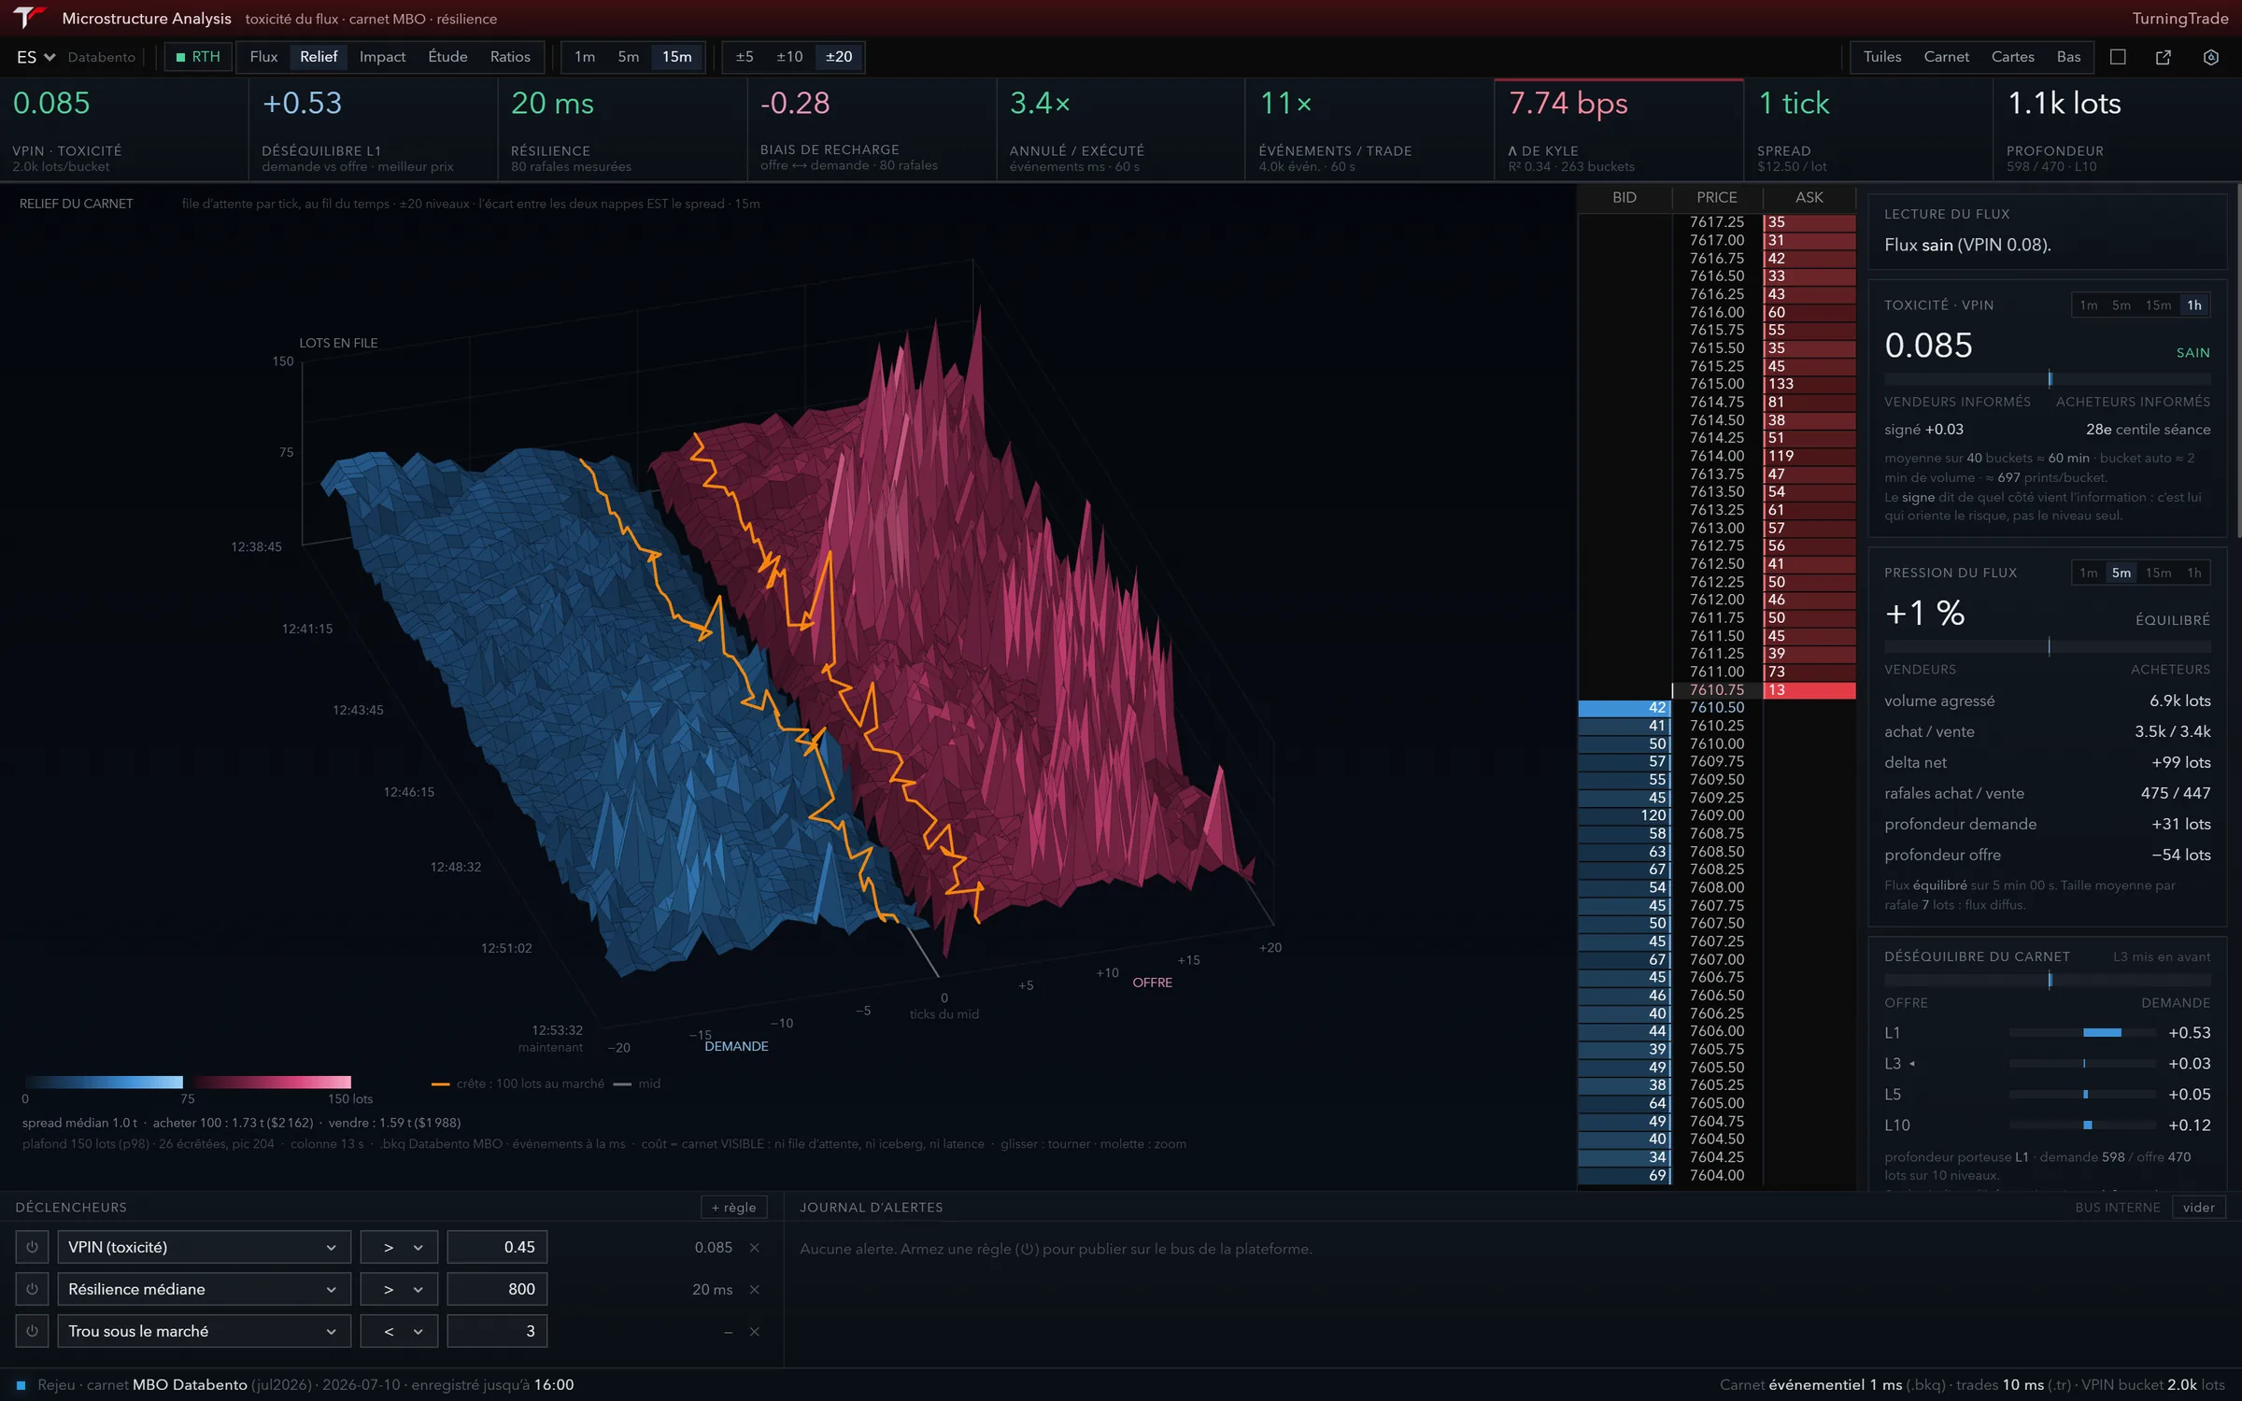Arm the Résilience médiane rule power icon
This screenshot has height=1401, width=2242.
(32, 1289)
